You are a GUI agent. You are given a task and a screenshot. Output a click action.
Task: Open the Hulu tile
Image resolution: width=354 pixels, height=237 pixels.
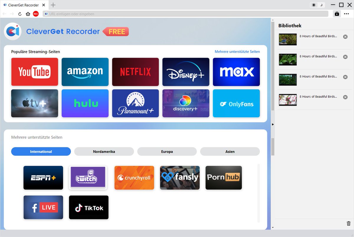click(85, 103)
